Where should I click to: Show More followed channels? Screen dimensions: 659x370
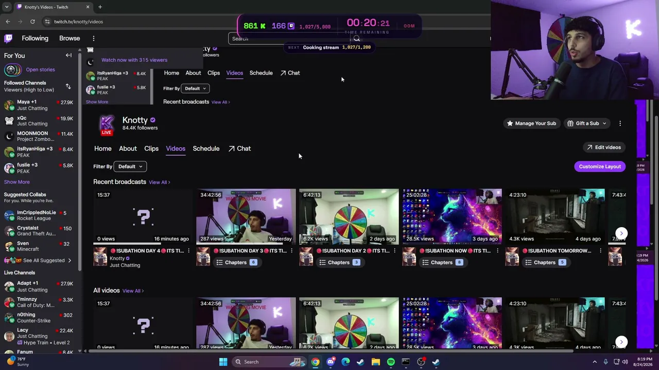click(17, 182)
